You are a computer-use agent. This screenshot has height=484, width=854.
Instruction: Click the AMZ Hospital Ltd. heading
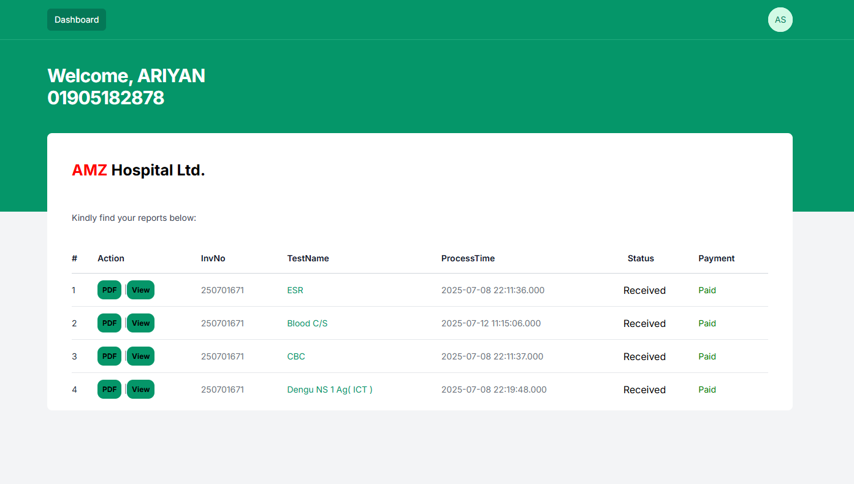click(139, 170)
